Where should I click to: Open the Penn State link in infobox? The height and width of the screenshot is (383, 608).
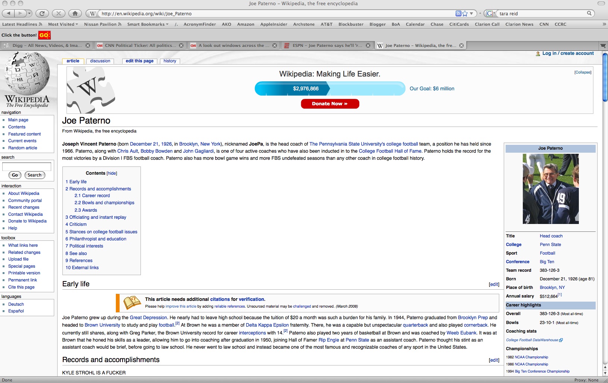(550, 245)
